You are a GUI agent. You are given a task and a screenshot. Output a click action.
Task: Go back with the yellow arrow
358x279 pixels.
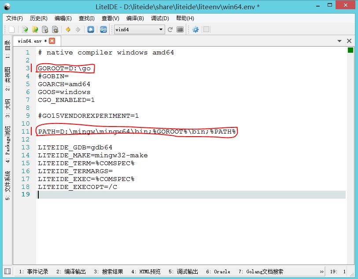point(68,29)
